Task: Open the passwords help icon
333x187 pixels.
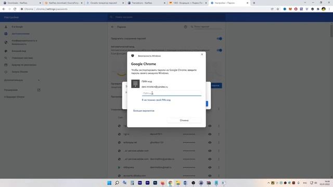Action: (185, 27)
